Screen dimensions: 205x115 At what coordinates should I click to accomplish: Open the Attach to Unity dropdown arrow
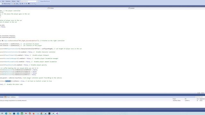[11, 4]
